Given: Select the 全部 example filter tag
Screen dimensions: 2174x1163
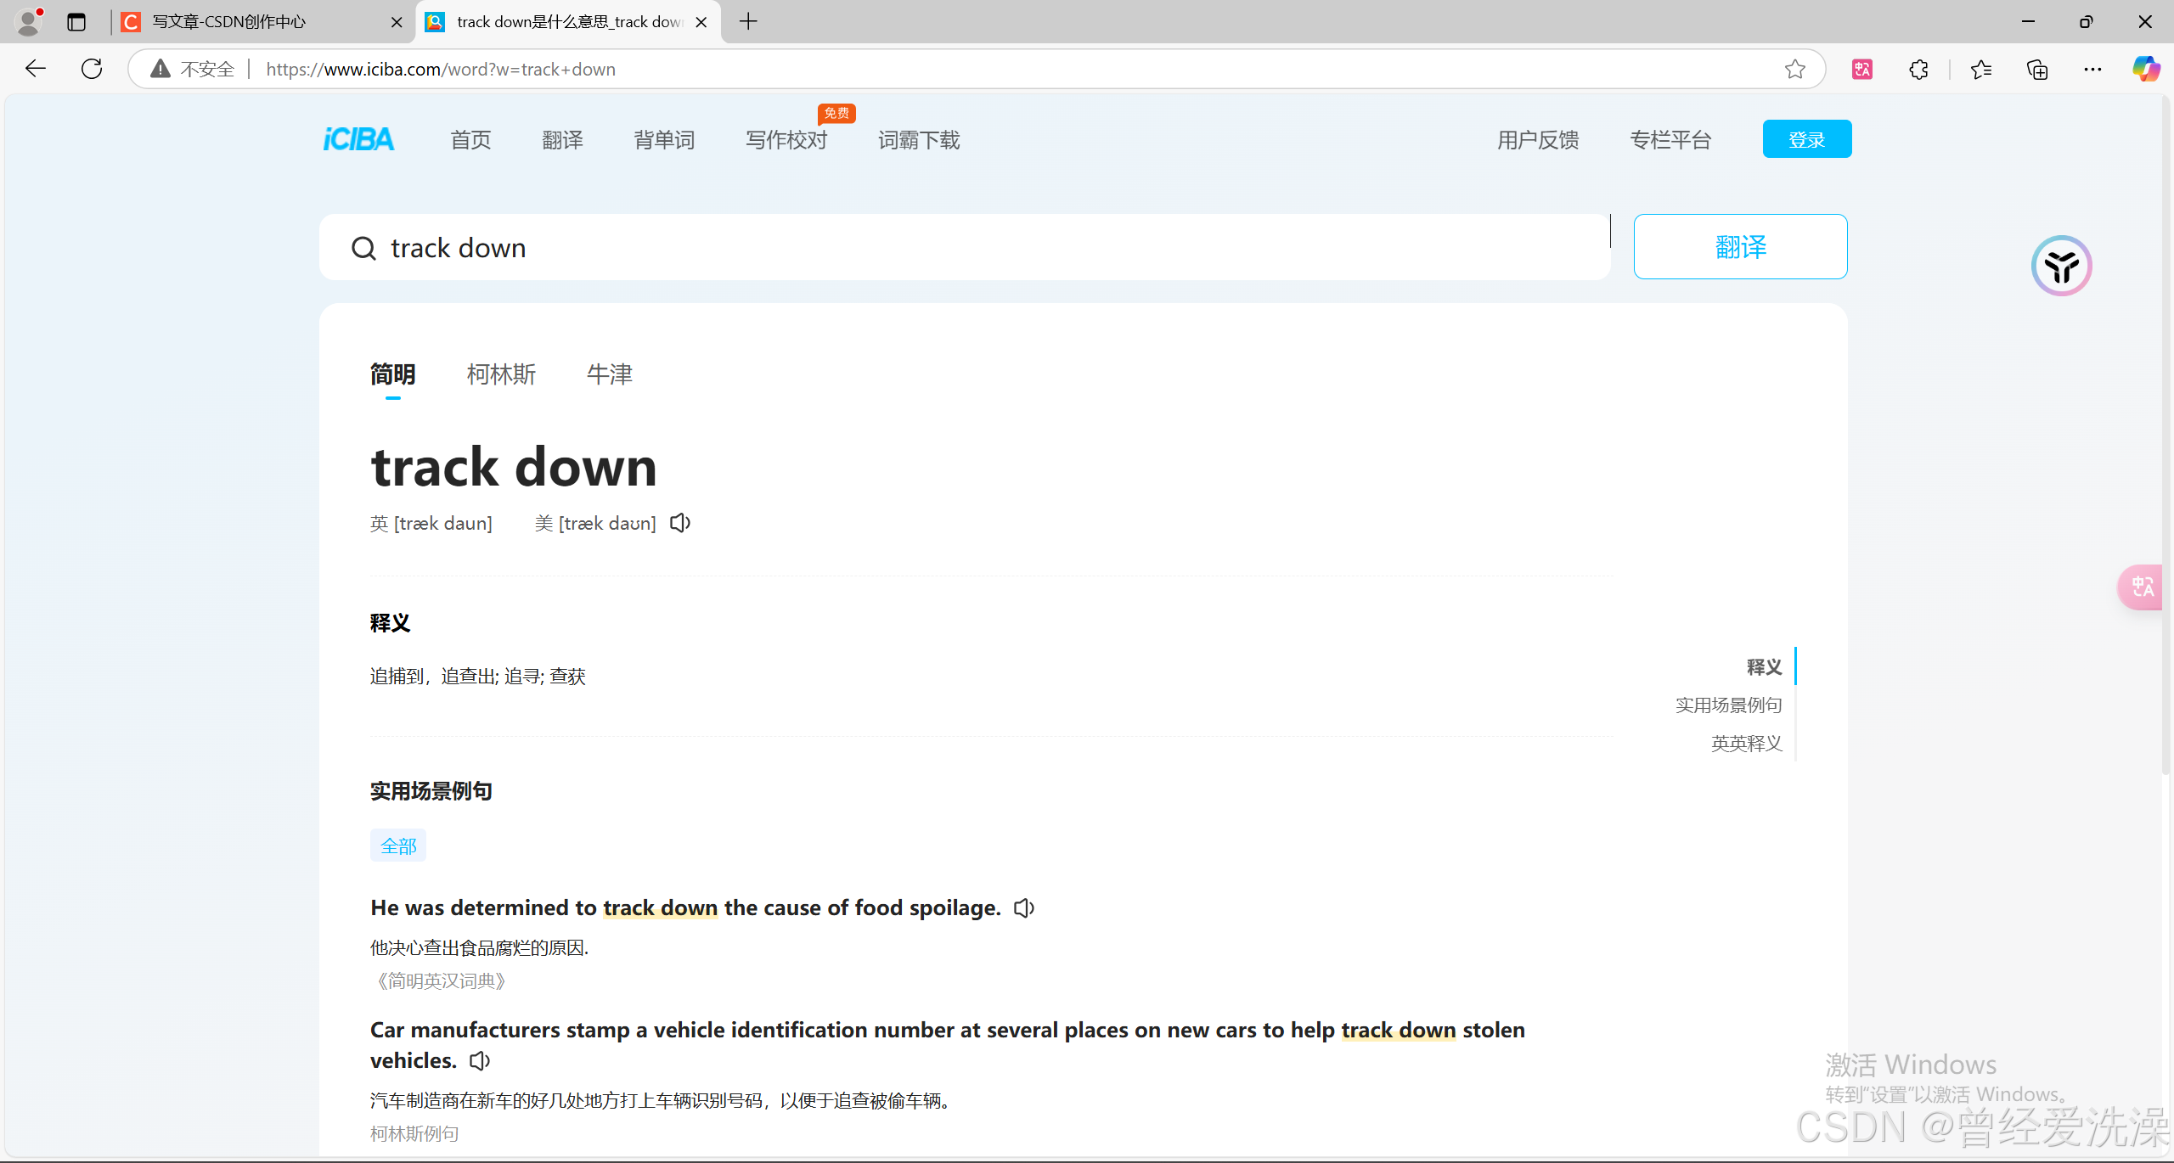Looking at the screenshot, I should coord(398,846).
